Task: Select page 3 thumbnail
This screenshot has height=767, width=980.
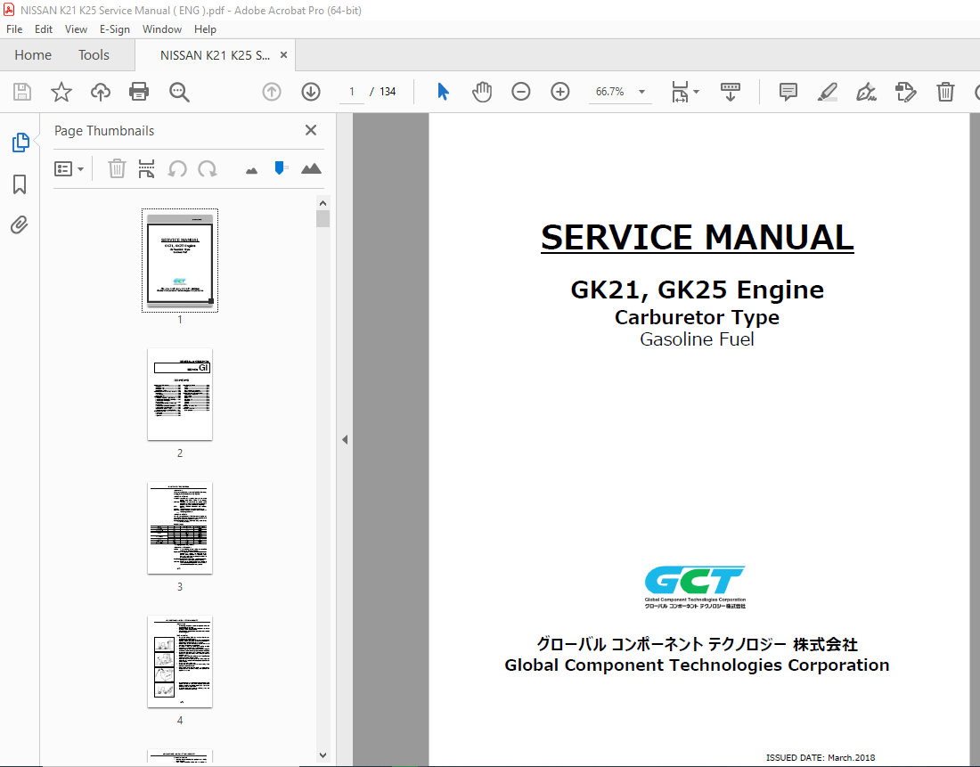Action: tap(180, 528)
